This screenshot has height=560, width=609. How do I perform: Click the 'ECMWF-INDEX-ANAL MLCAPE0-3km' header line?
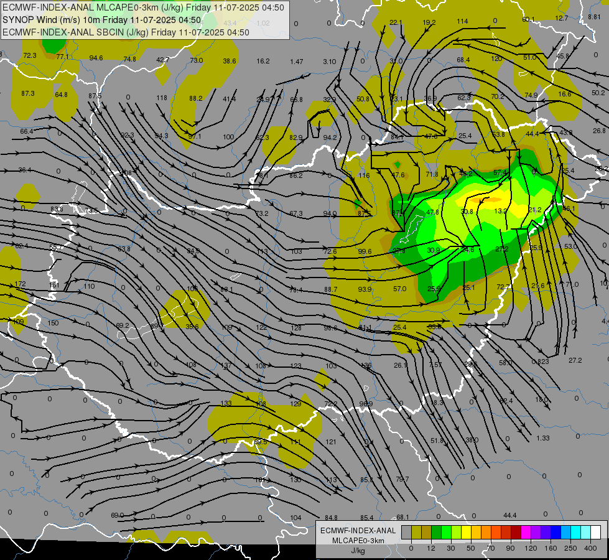point(143,7)
